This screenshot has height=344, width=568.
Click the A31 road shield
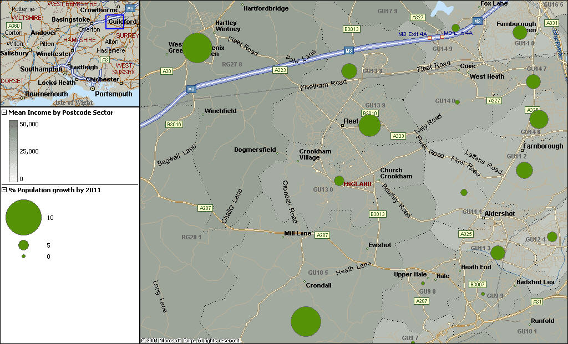point(536,301)
